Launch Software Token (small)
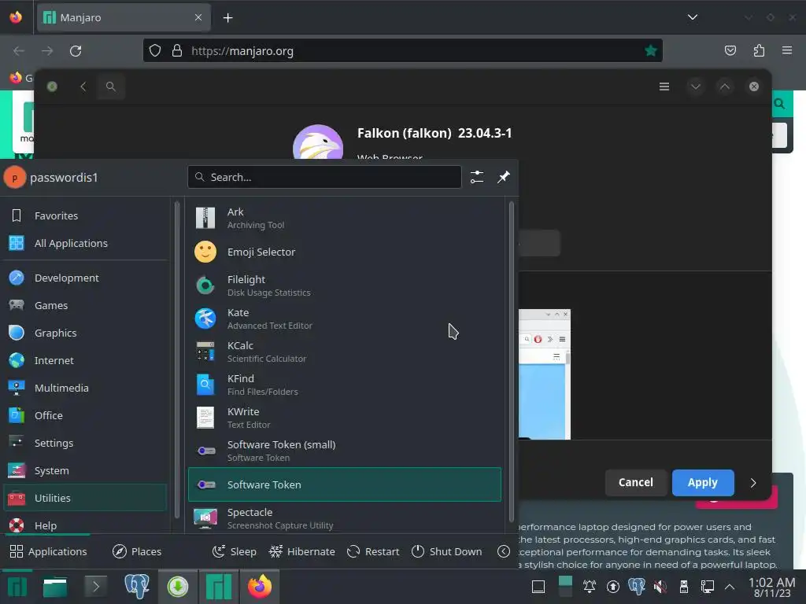The height and width of the screenshot is (604, 806). (x=345, y=451)
